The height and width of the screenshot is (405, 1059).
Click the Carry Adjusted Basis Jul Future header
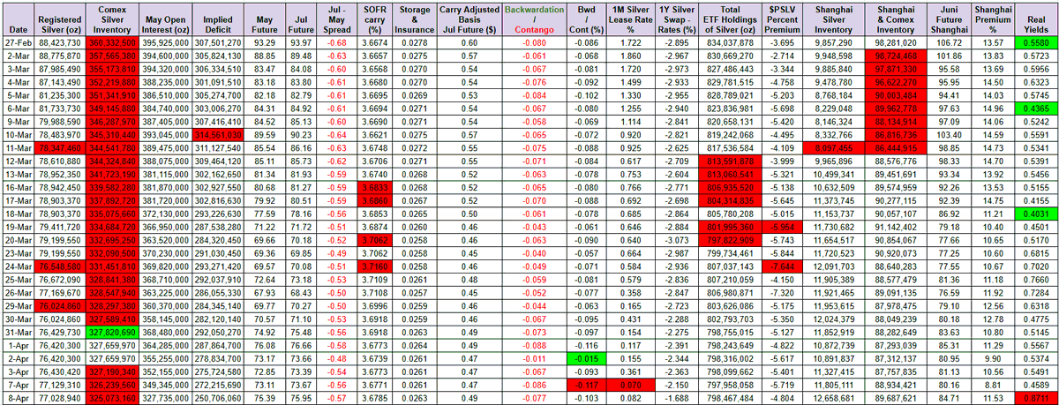click(469, 19)
